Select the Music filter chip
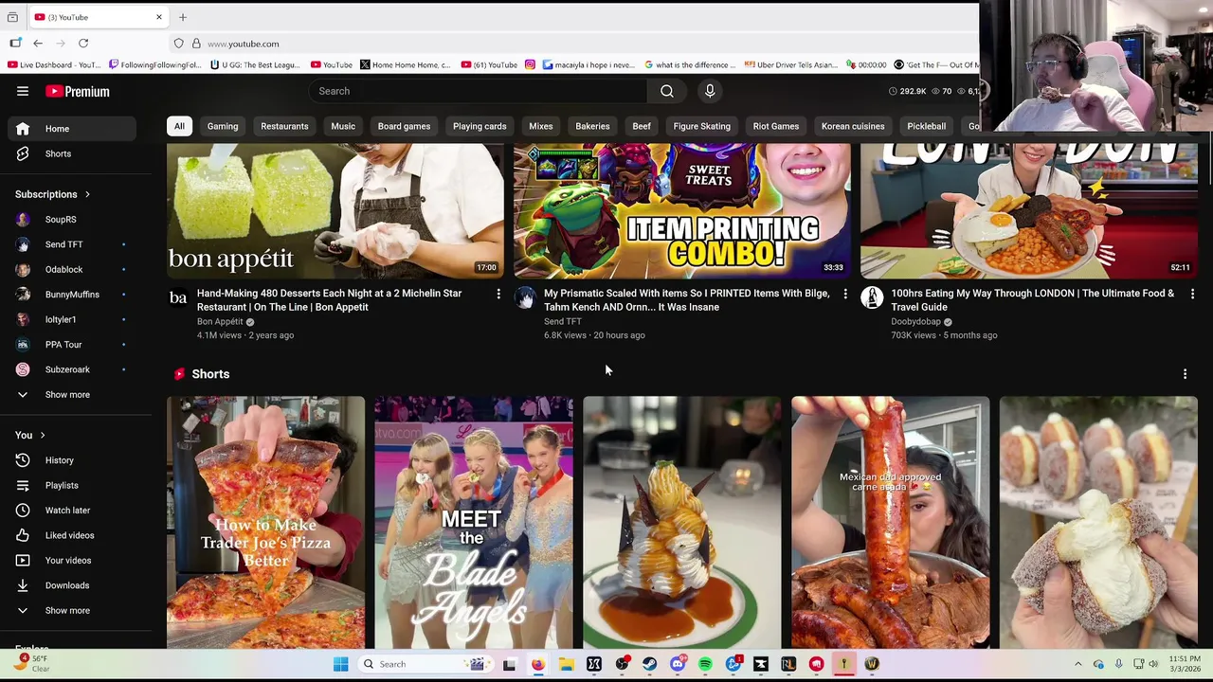This screenshot has height=682, width=1213. tap(343, 126)
